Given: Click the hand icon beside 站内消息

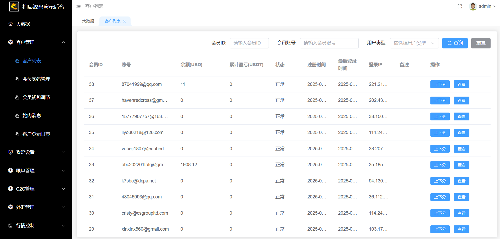Looking at the screenshot, I should tap(17, 116).
